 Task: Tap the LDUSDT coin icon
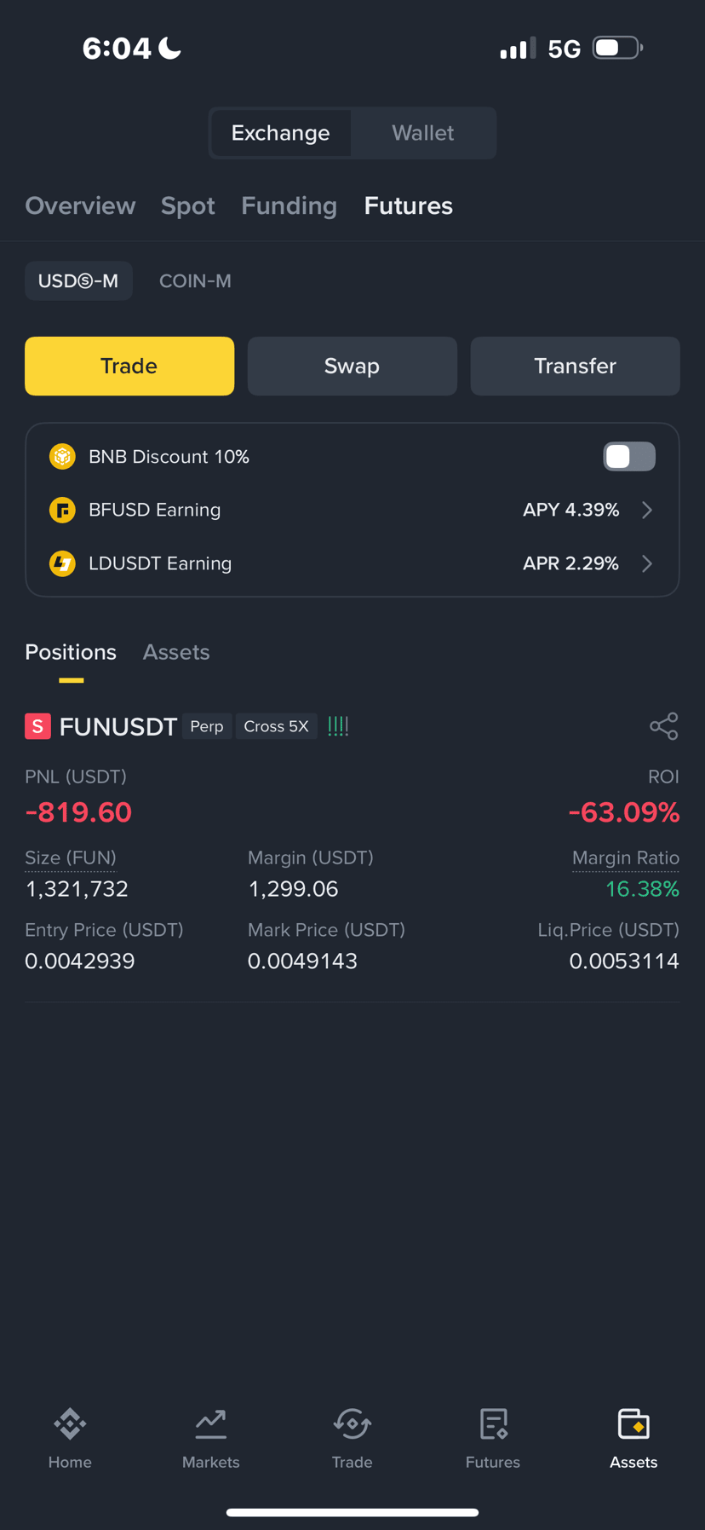pos(62,563)
